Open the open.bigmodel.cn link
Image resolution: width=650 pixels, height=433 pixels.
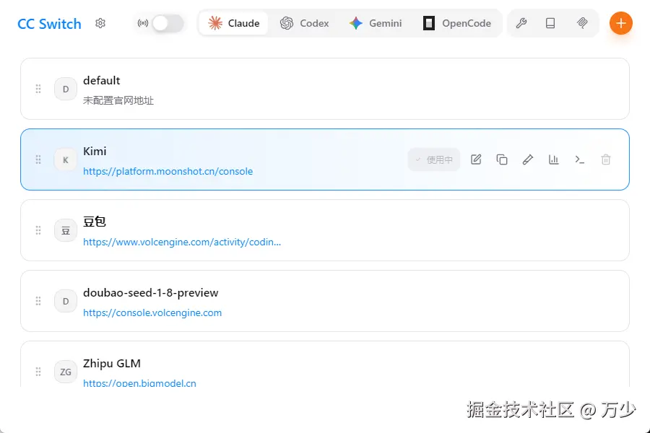click(x=139, y=383)
